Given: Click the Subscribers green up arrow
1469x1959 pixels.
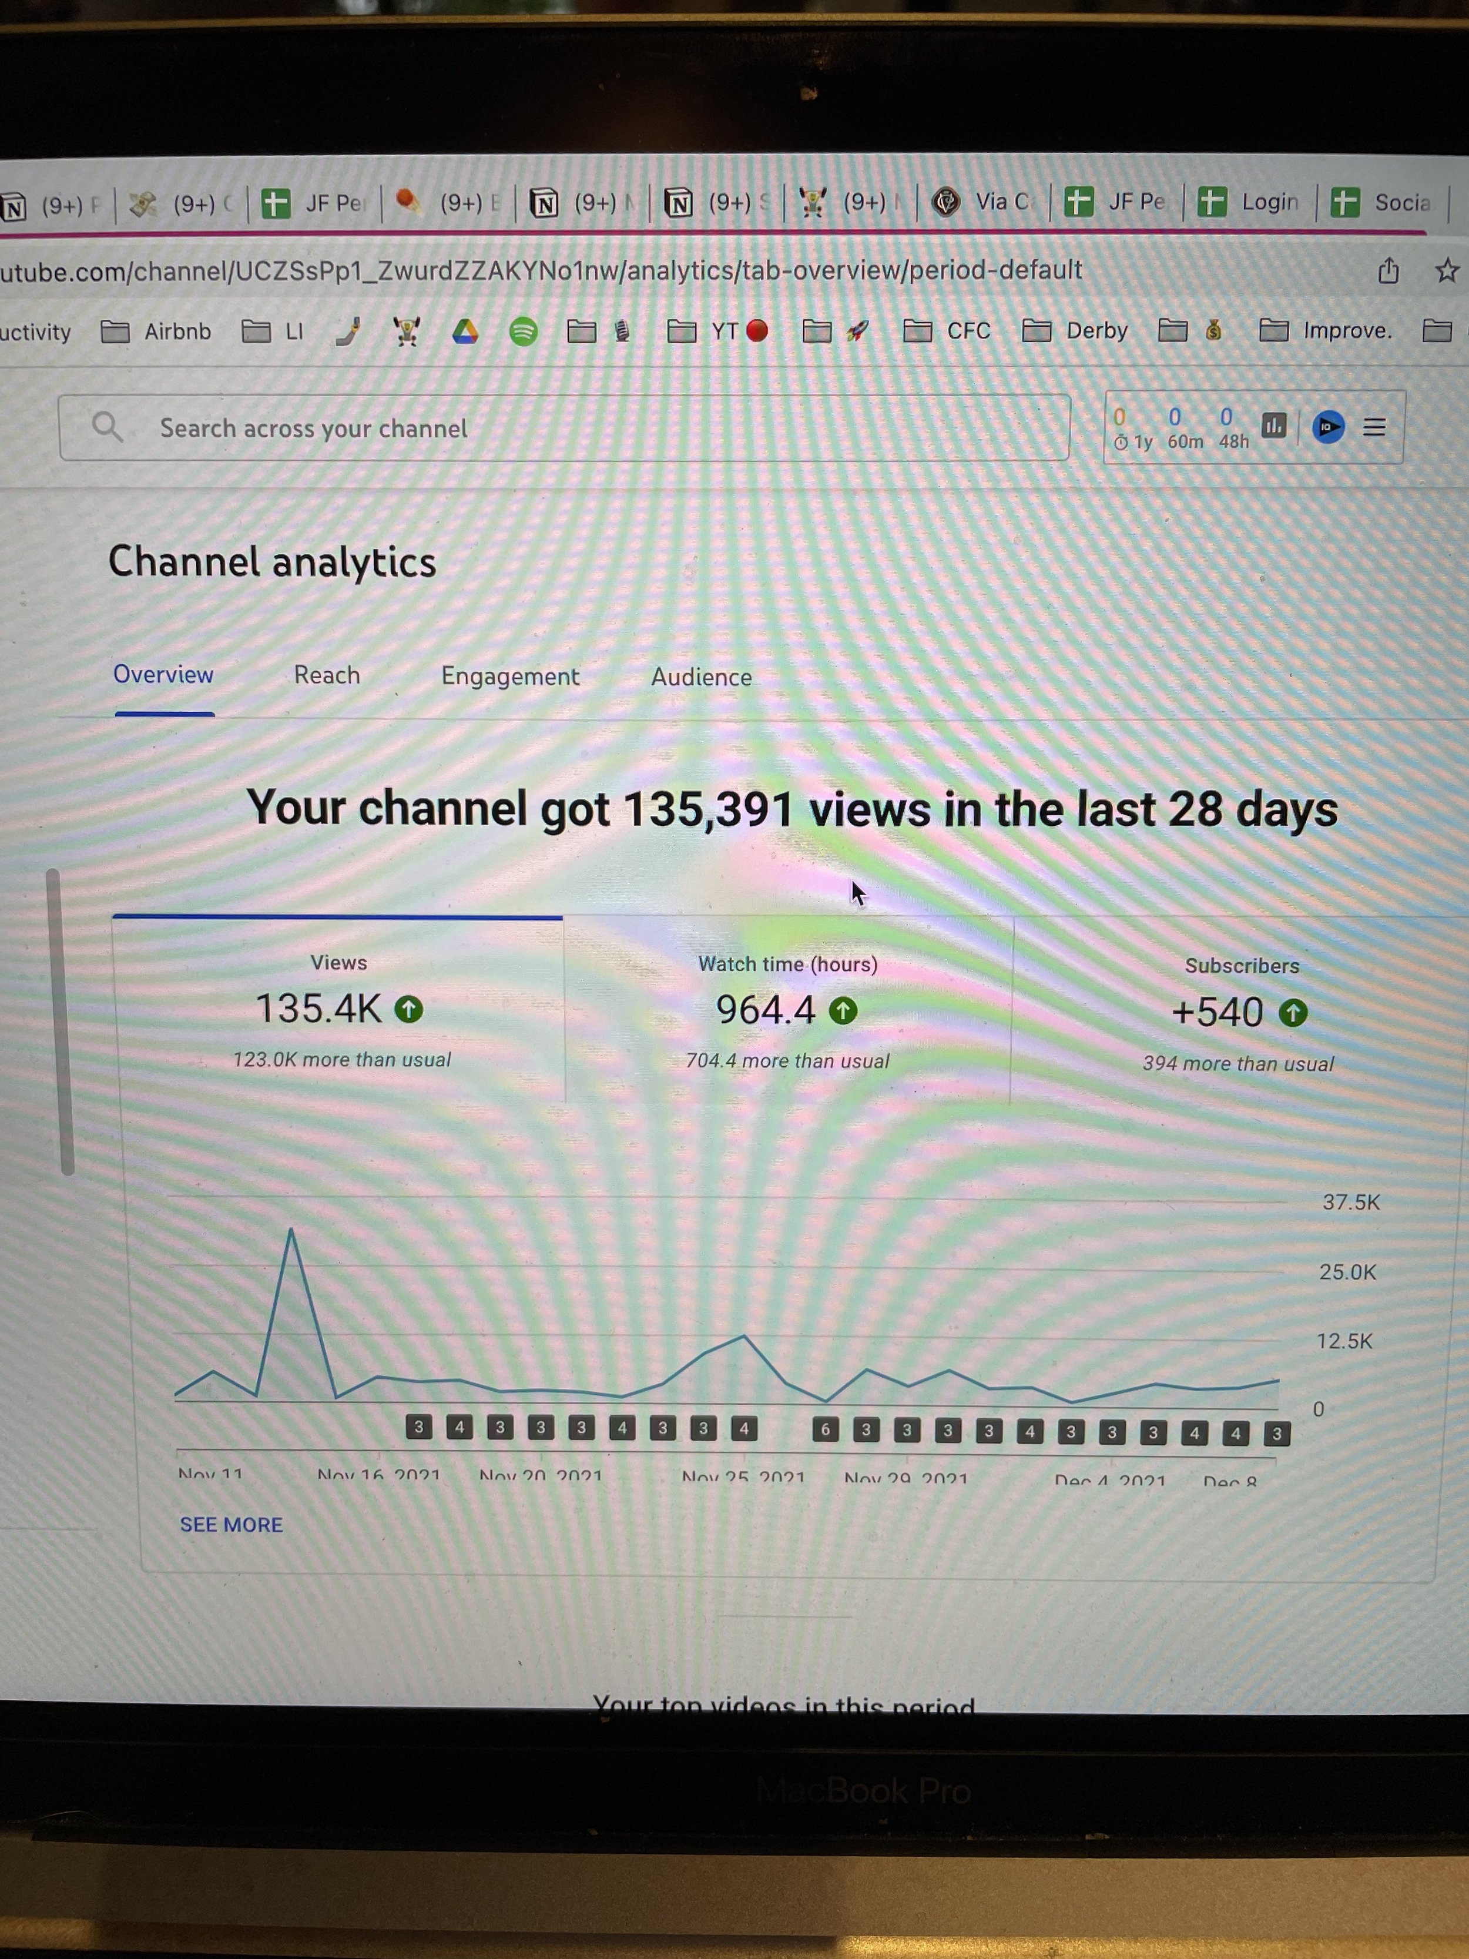Looking at the screenshot, I should [x=1294, y=1013].
